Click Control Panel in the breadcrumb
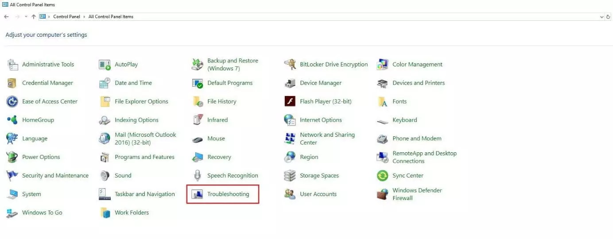613x239 pixels. pos(67,17)
